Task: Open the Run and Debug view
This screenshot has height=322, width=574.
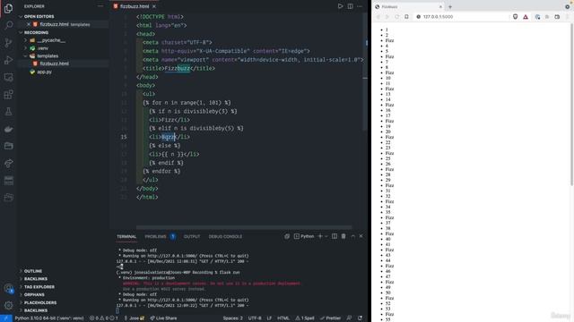Action: pyautogui.click(x=8, y=60)
